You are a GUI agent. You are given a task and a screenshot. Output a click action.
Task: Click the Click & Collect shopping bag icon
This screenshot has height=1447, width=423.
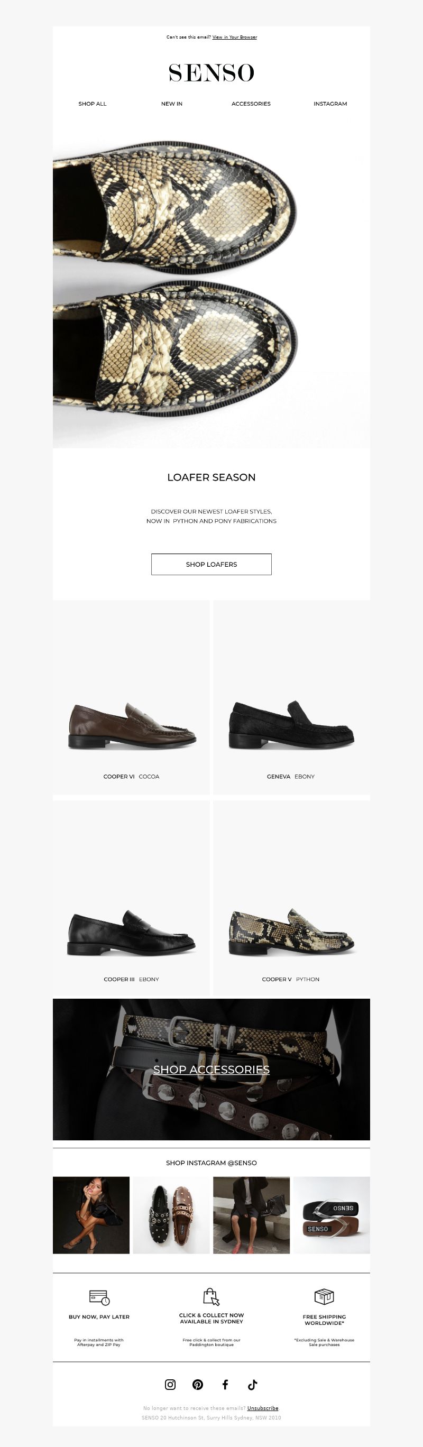tap(211, 1296)
